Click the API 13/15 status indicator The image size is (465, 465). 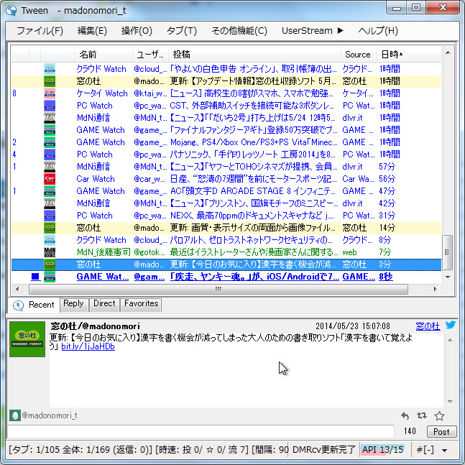point(382,450)
